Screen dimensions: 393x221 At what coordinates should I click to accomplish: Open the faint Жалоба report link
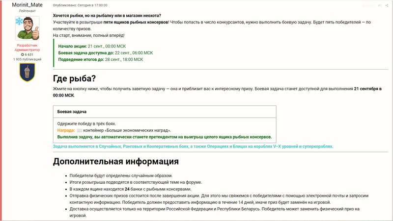coord(368,5)
